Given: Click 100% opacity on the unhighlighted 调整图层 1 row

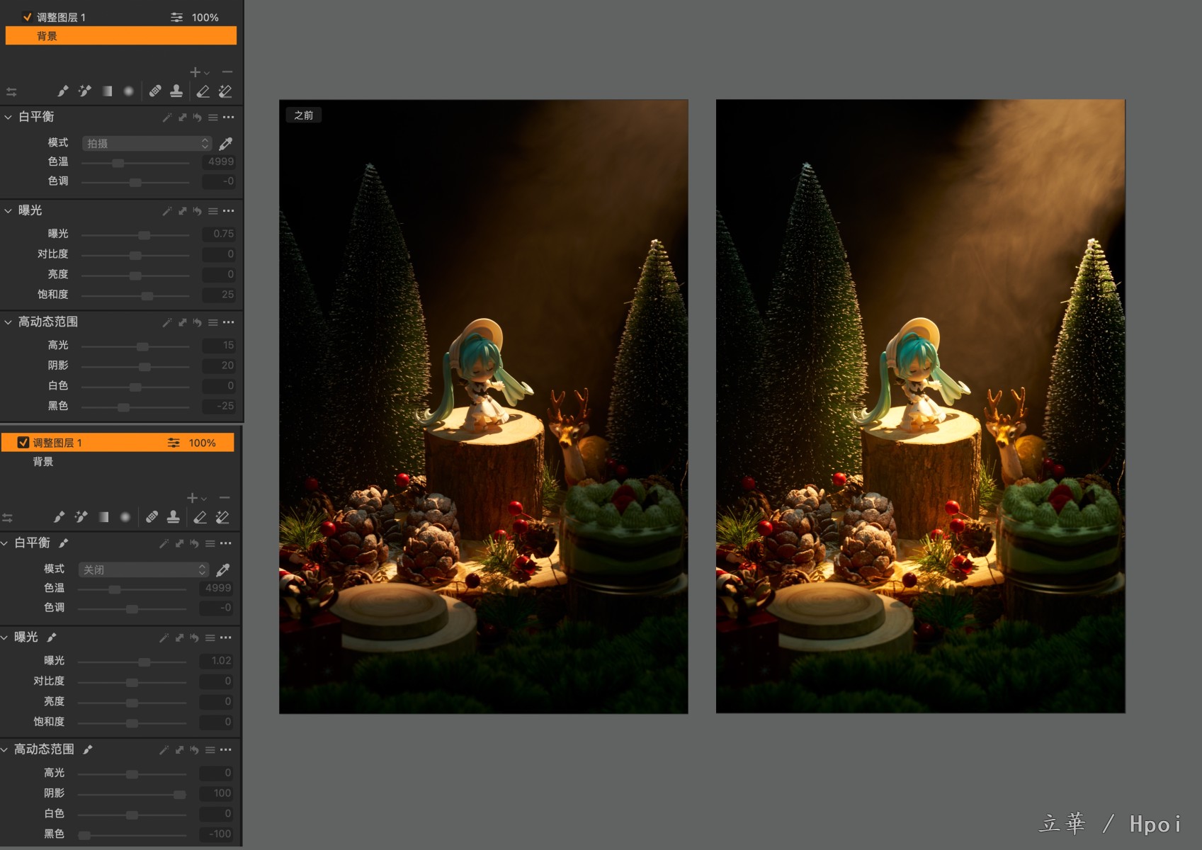Looking at the screenshot, I should (x=205, y=17).
